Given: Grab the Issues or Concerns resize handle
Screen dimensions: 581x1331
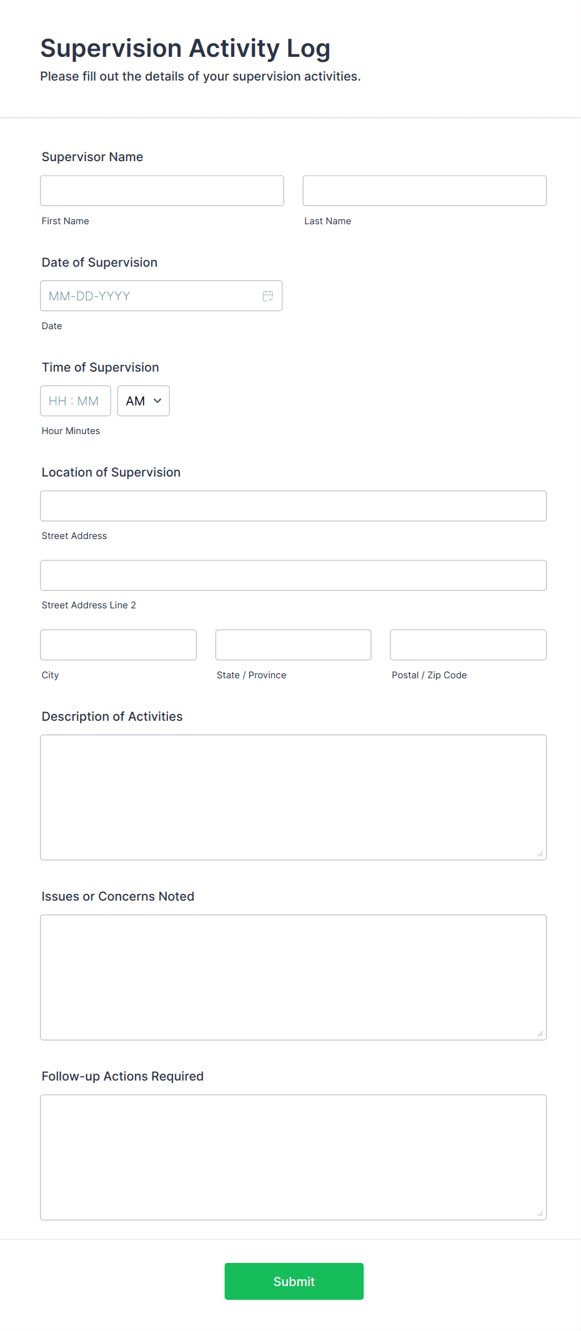Looking at the screenshot, I should pyautogui.click(x=540, y=1034).
